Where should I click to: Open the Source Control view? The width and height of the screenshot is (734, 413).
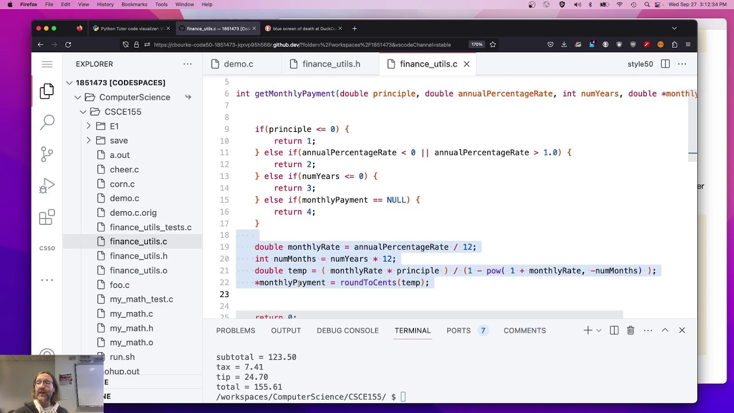(x=47, y=154)
